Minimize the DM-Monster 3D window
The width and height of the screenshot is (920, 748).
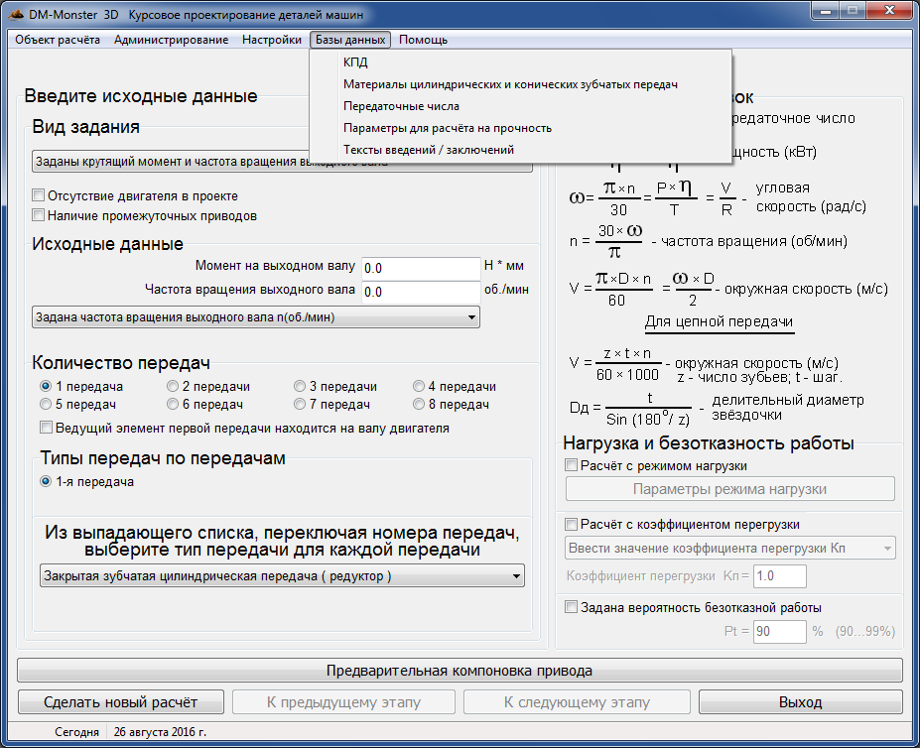825,11
